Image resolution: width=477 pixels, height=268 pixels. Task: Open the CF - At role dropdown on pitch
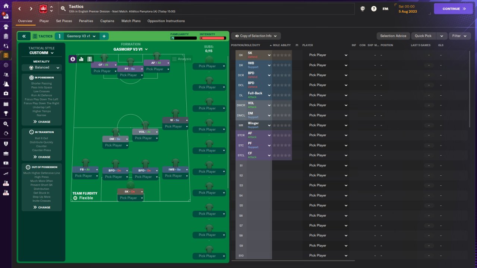point(104,65)
